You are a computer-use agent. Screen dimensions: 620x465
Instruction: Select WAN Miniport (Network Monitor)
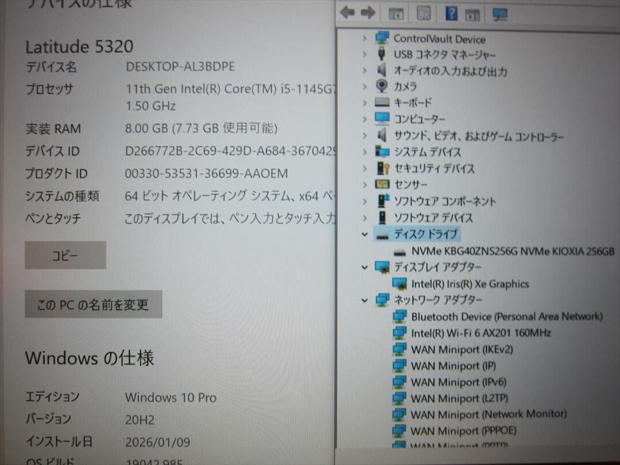click(x=489, y=414)
